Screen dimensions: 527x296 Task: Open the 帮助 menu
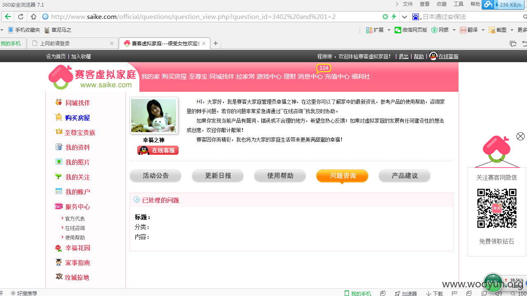pos(475,4)
